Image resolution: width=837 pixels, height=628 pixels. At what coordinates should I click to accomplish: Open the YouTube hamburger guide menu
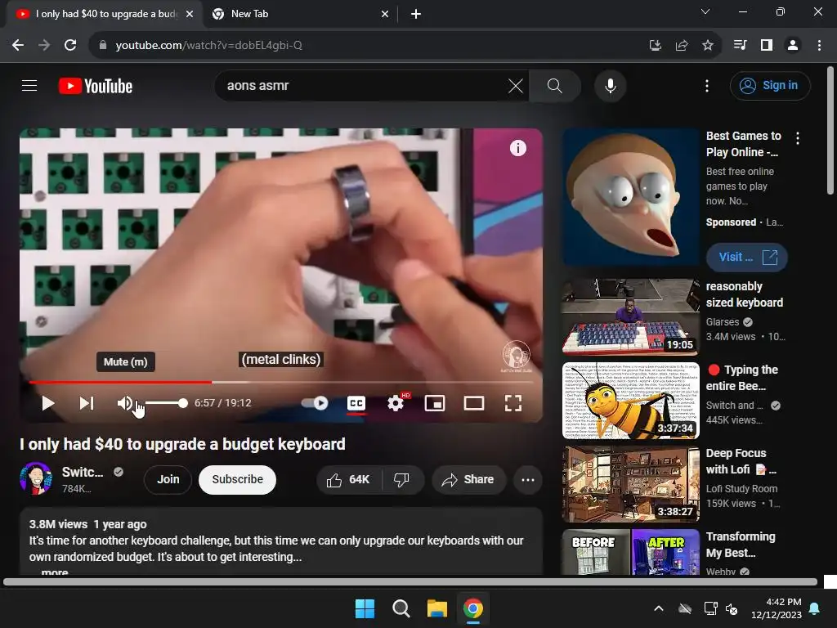tap(29, 85)
